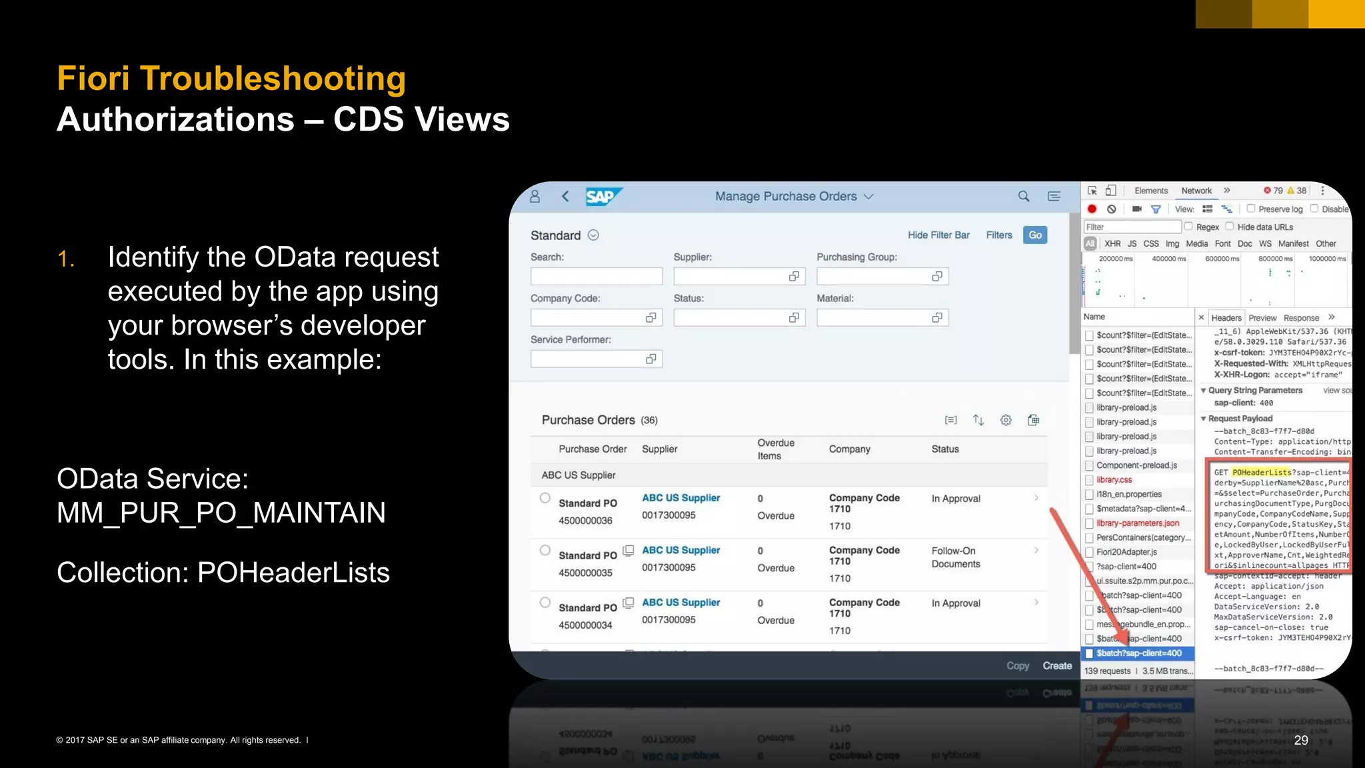Go back using the header back arrow
This screenshot has height=768, width=1365.
coord(565,197)
